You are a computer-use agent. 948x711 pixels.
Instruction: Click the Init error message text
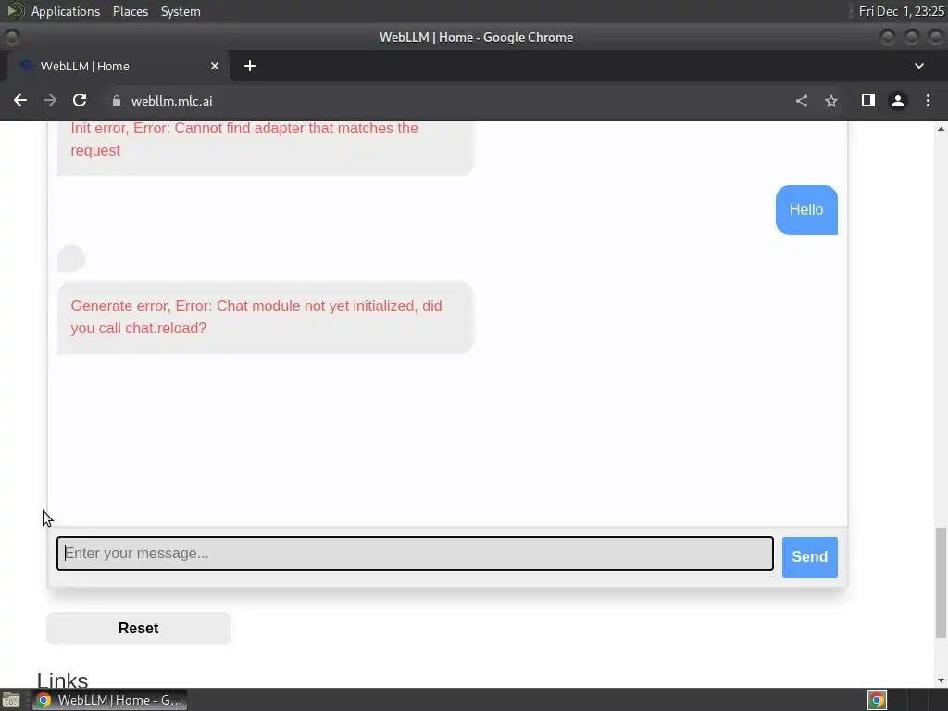tap(244, 139)
